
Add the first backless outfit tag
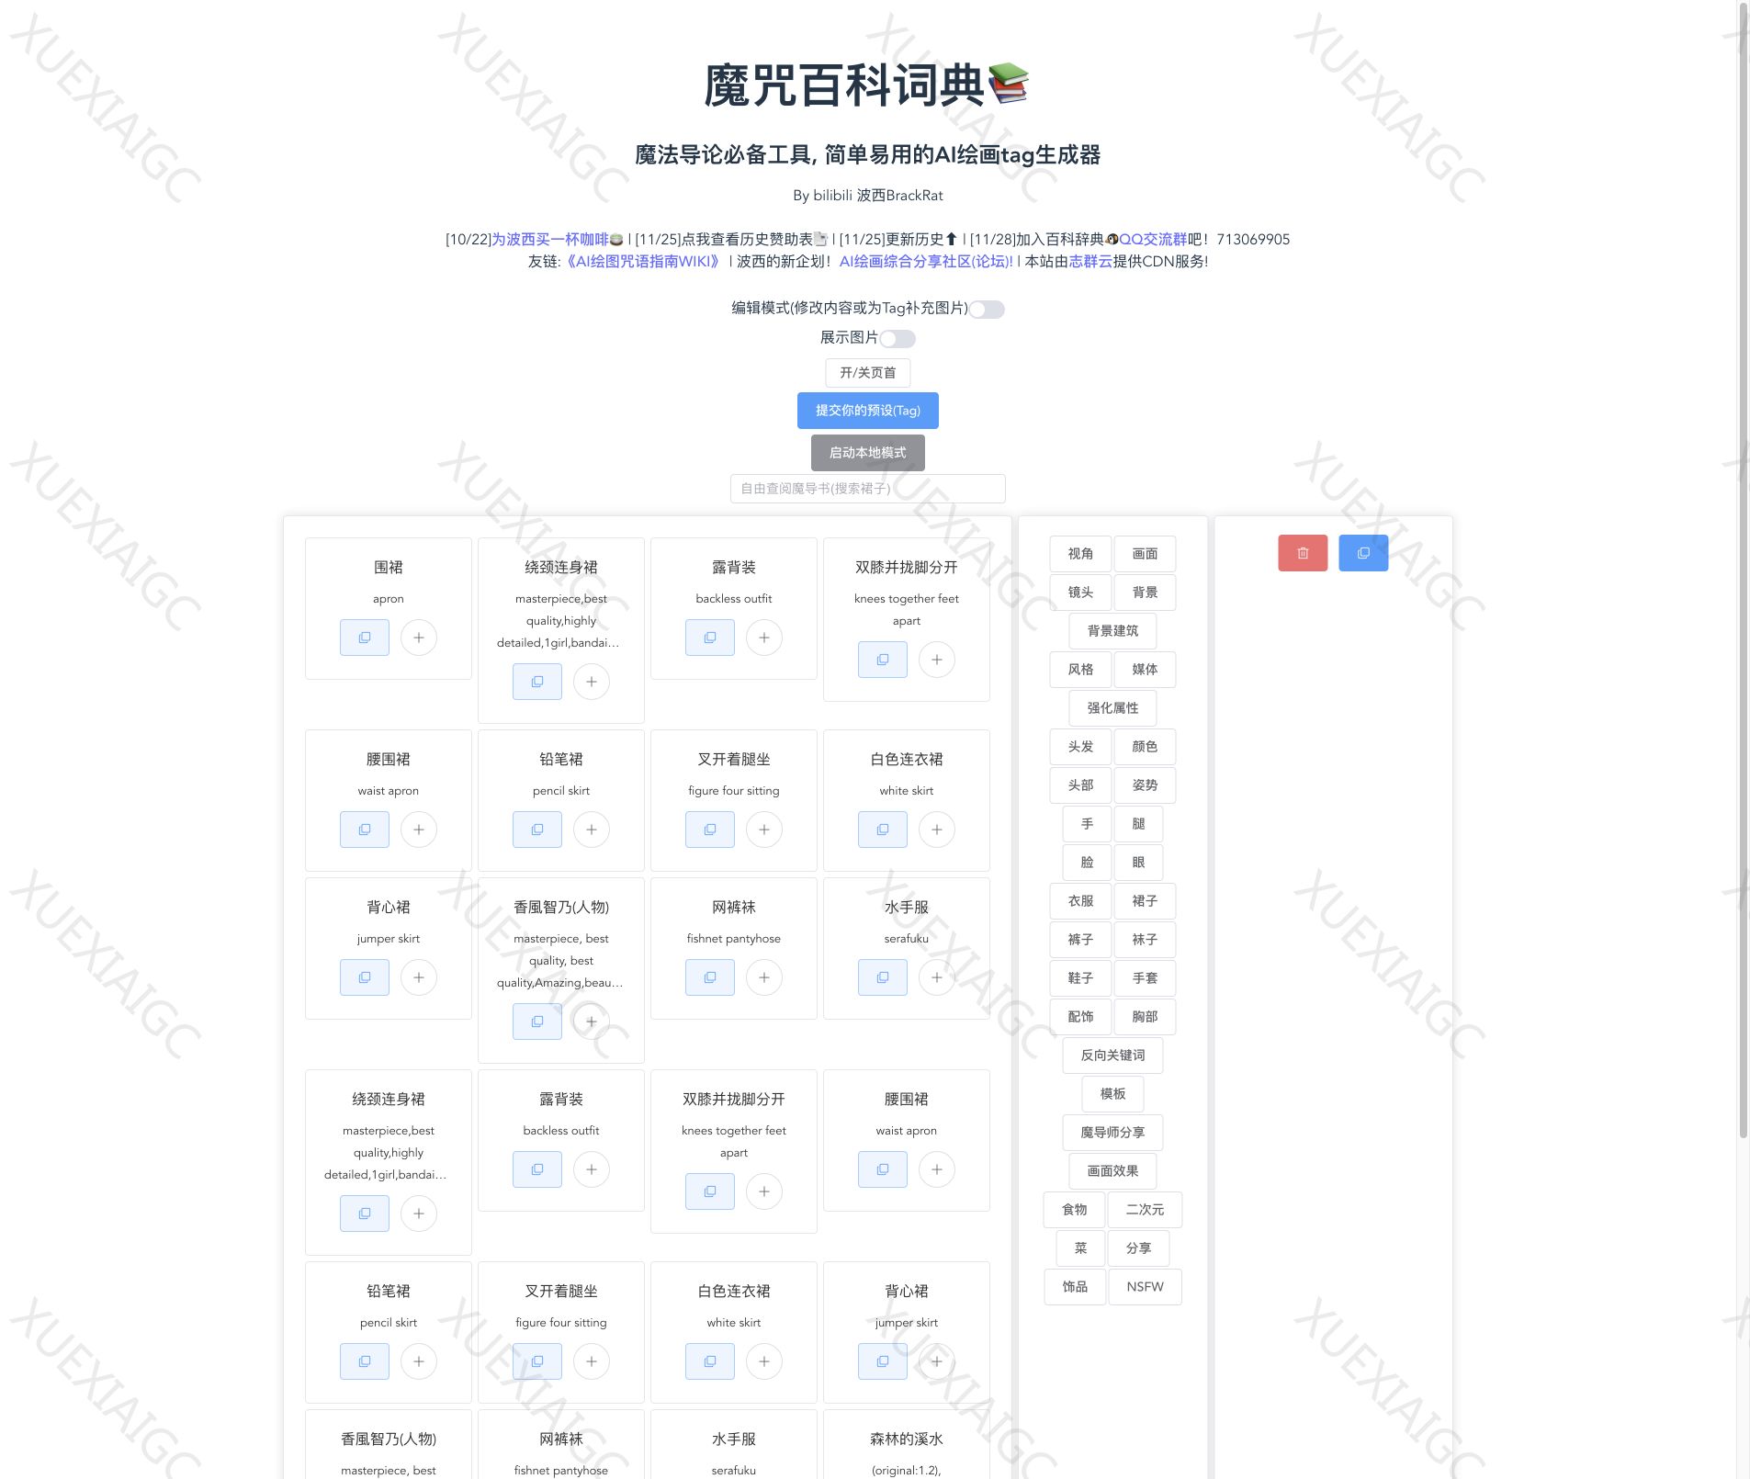763,638
